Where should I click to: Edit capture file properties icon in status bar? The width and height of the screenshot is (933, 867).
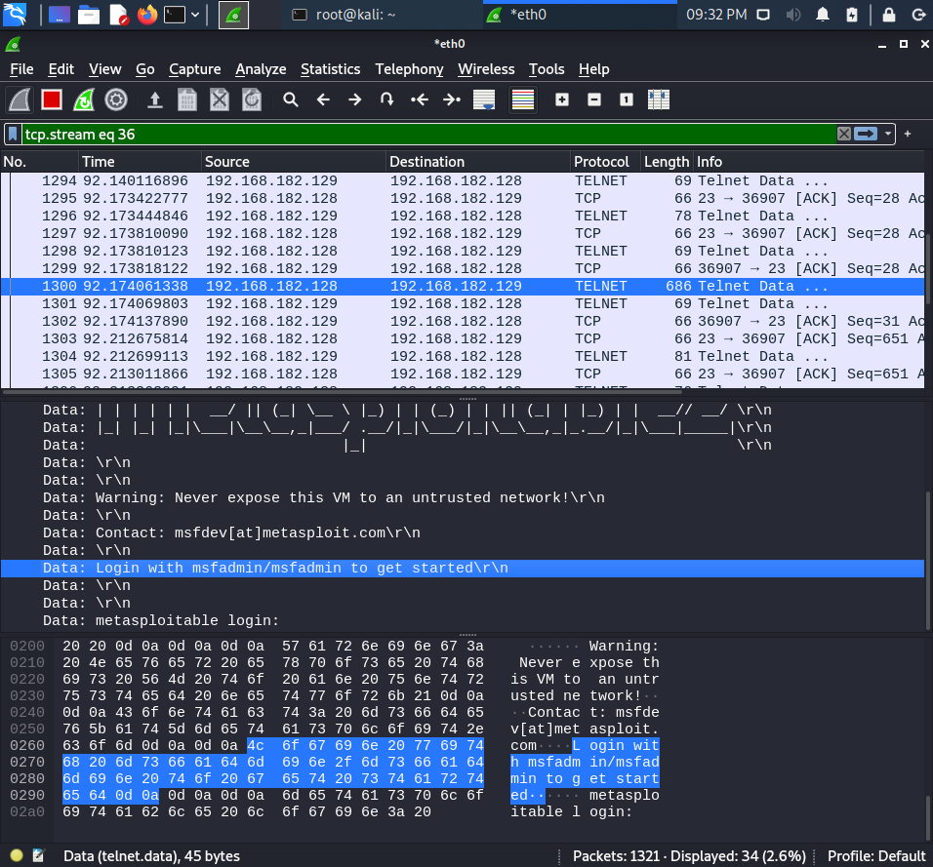click(39, 855)
